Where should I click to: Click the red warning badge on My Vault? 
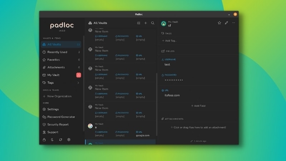[x=79, y=75]
